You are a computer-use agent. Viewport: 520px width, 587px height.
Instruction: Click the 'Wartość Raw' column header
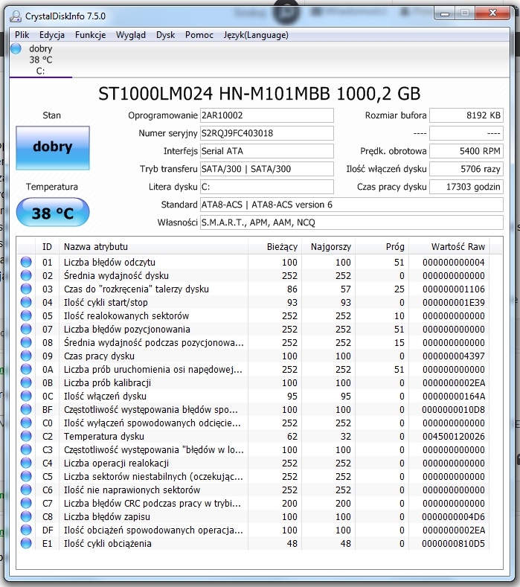(x=449, y=247)
